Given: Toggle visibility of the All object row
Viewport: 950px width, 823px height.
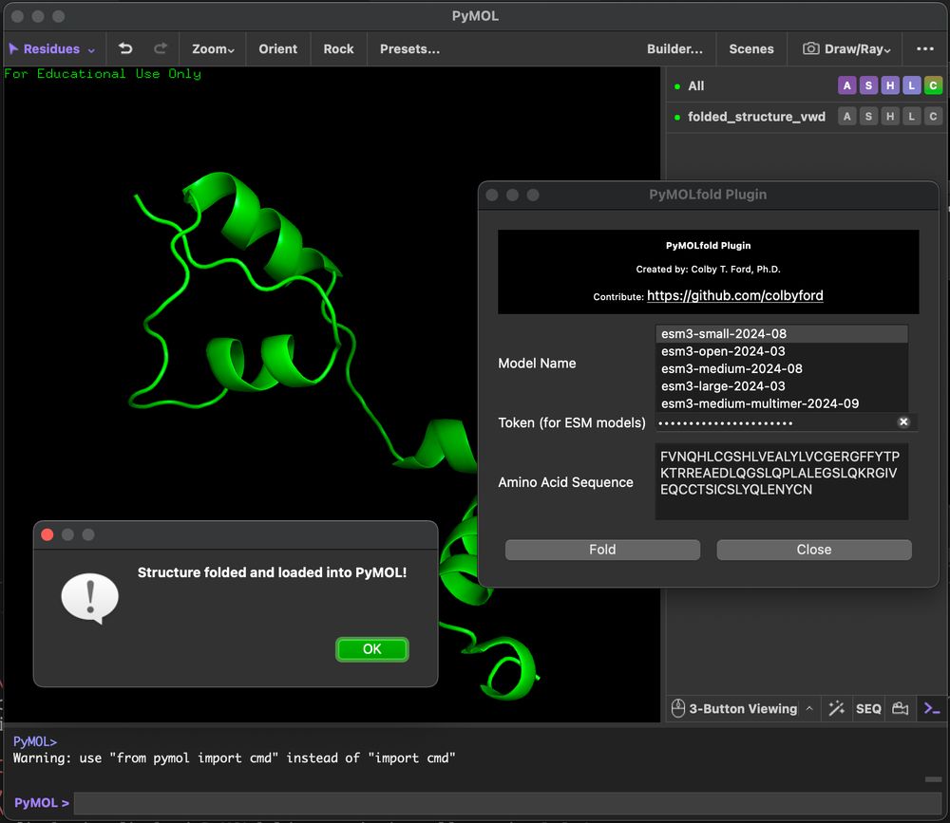Looking at the screenshot, I should coord(677,86).
